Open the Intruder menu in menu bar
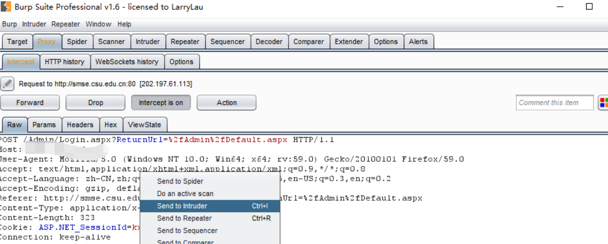Viewport: 608px width, 244px height. (34, 24)
